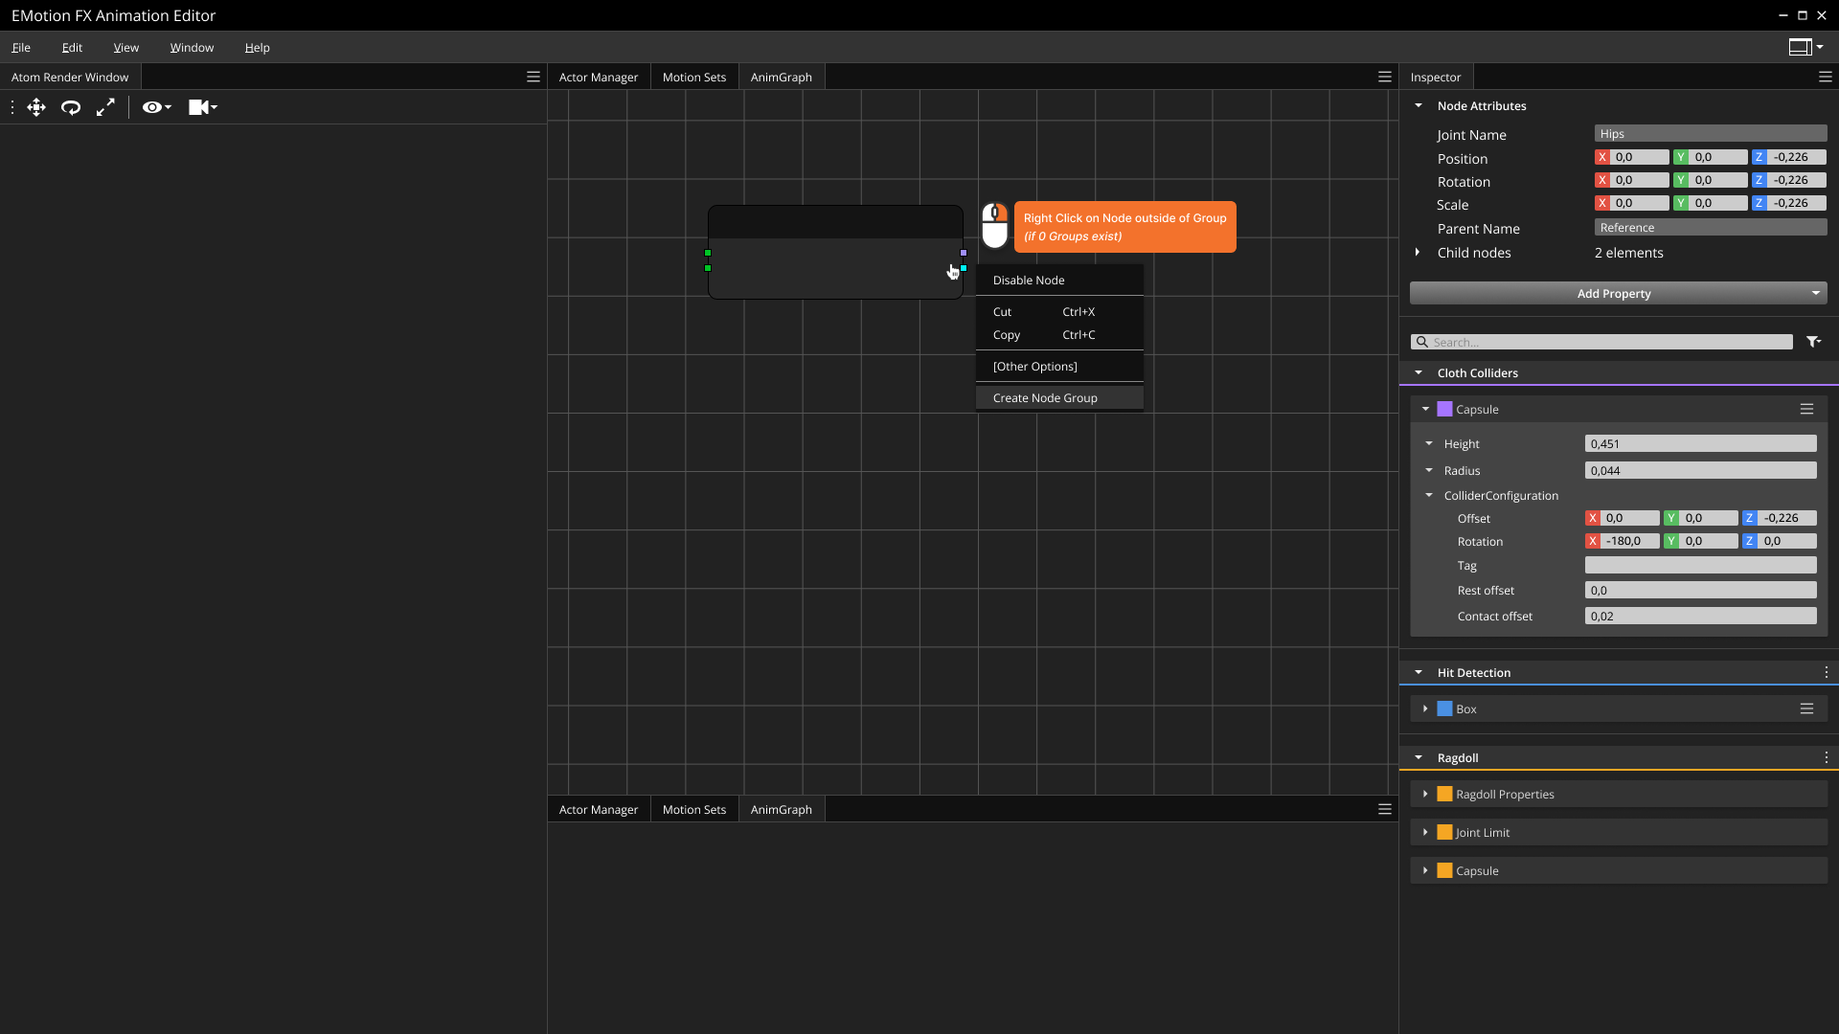Viewport: 1839px width, 1034px height.
Task: Click the filter icon beside the search field
Action: click(x=1815, y=341)
